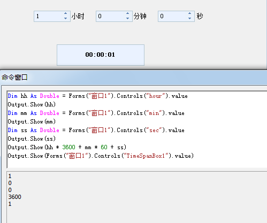Click the 小时 label
Image resolution: width=267 pixels, height=223 pixels.
[78, 16]
